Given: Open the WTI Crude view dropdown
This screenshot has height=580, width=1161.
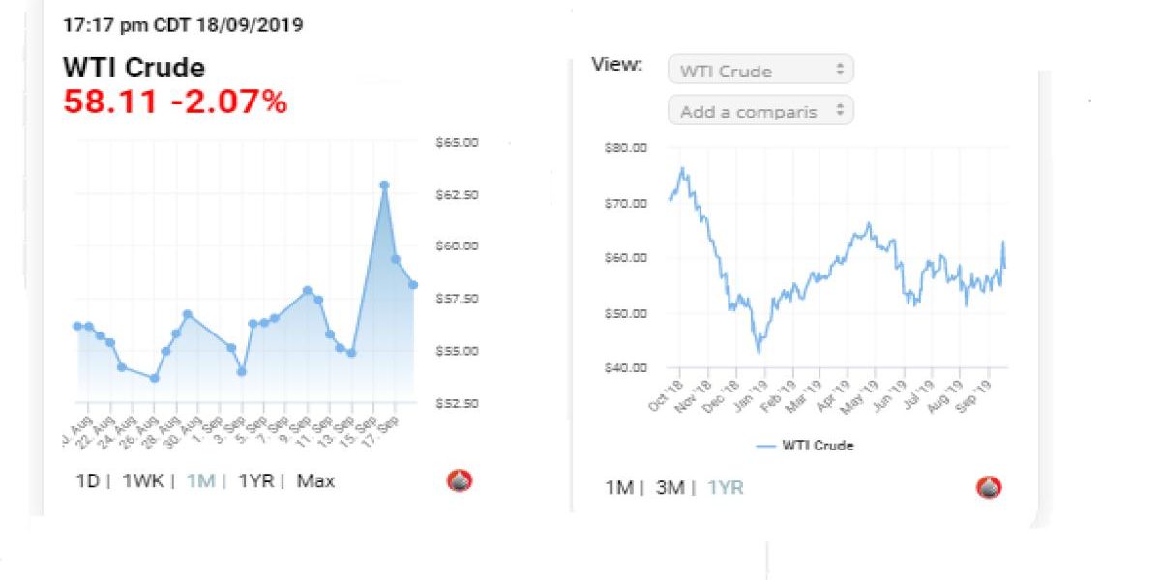Looking at the screenshot, I should tap(760, 71).
